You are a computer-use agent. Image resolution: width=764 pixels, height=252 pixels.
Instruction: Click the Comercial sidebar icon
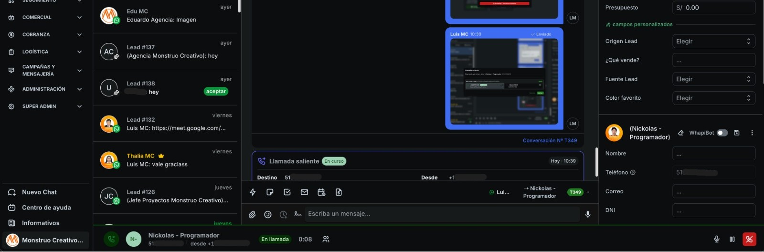[11, 17]
